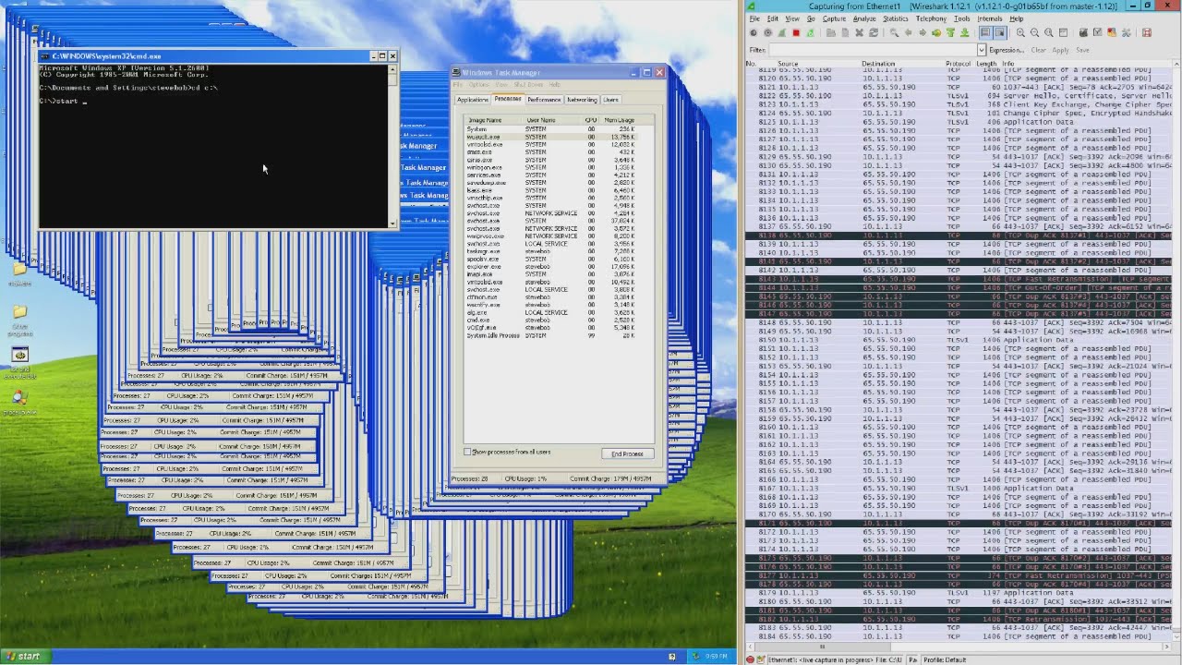Open Wireshark Analyze menu

click(864, 18)
